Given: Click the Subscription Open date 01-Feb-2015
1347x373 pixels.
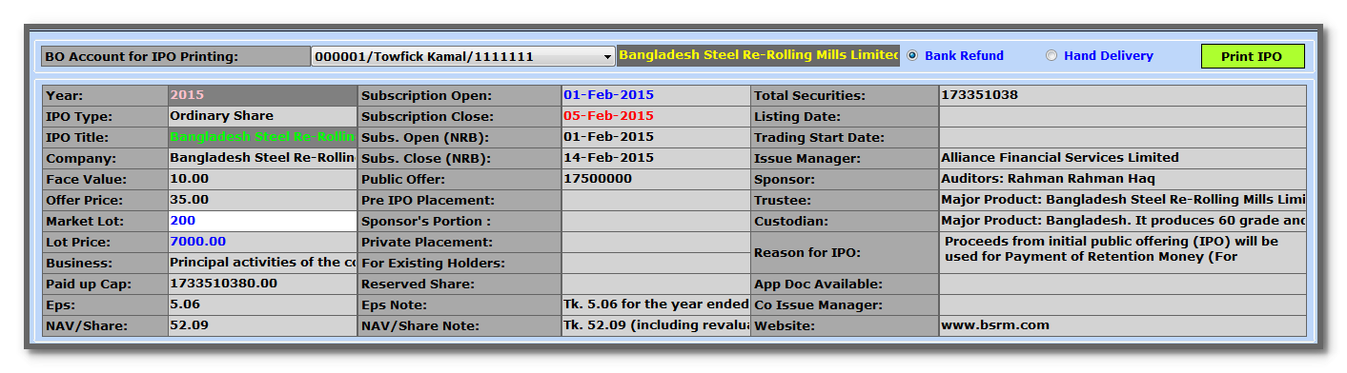Looking at the screenshot, I should 656,95.
